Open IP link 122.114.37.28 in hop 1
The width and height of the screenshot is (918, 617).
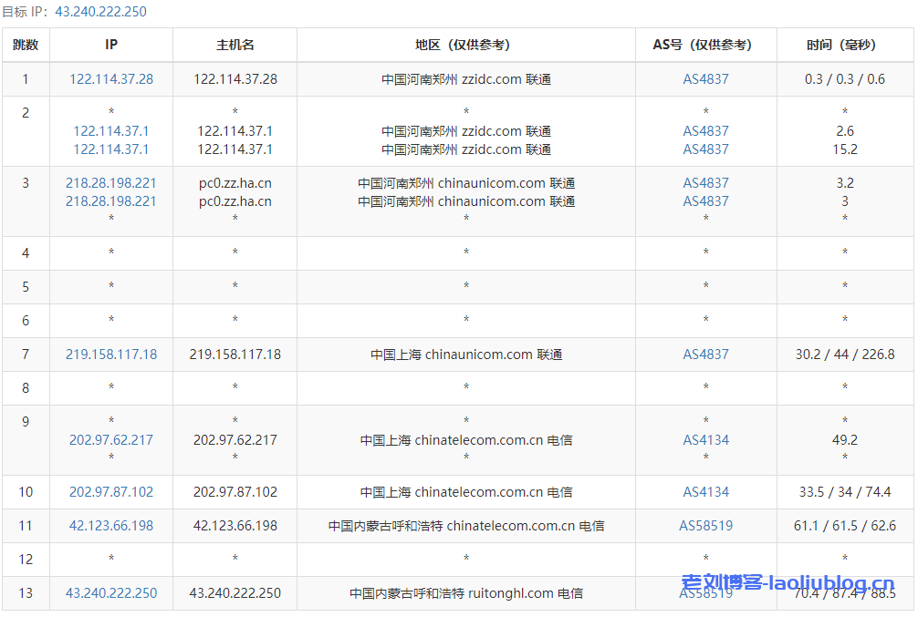click(x=111, y=79)
